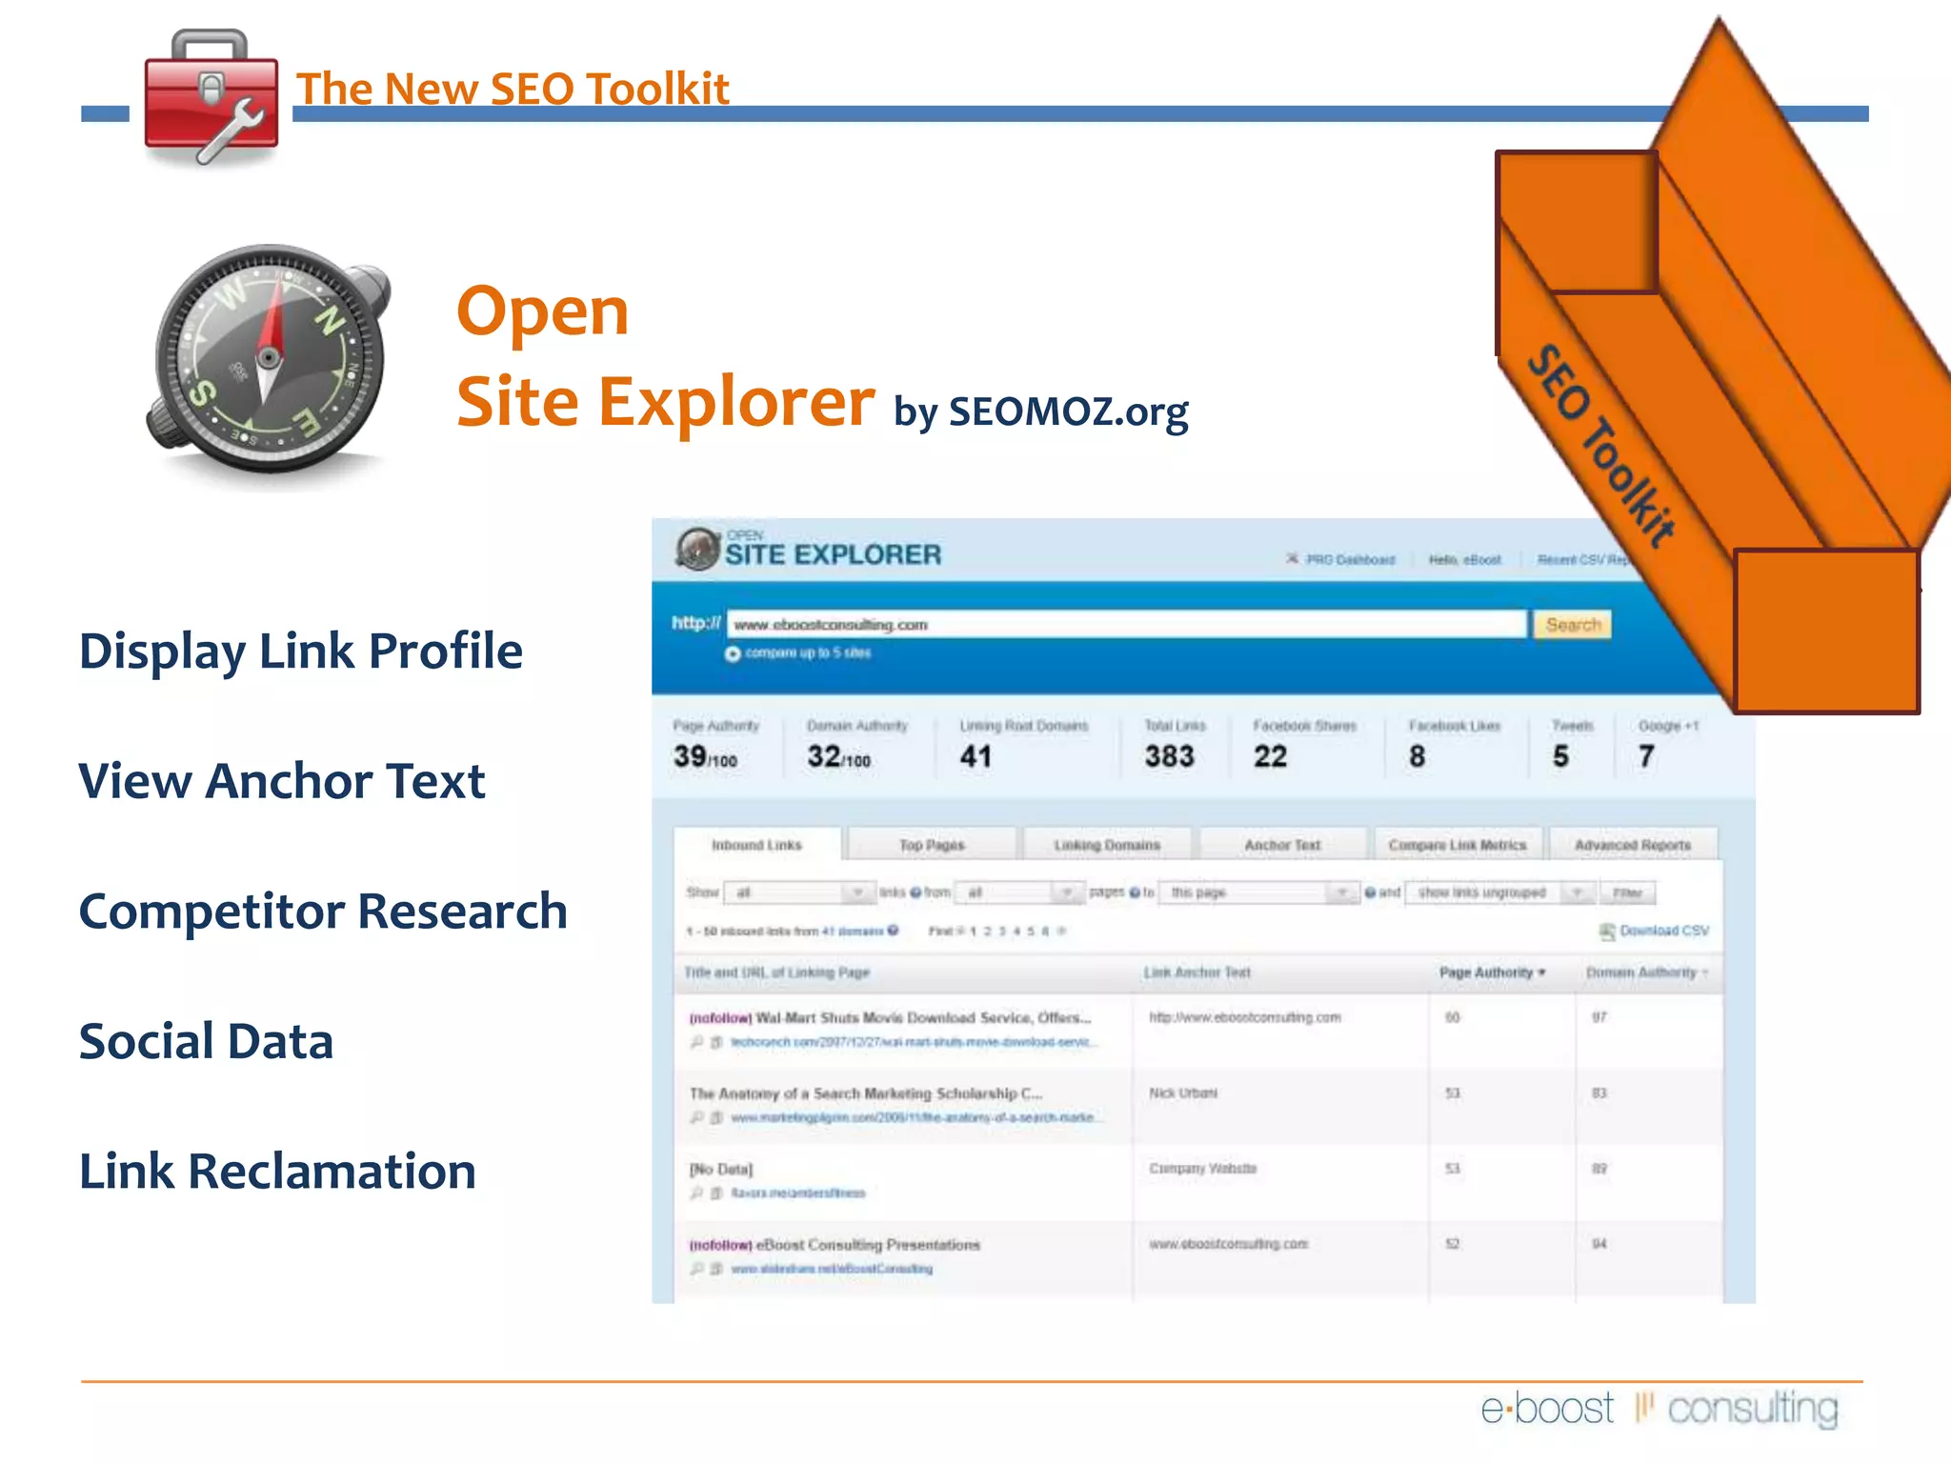
Task: Click the plus icon for compare up to 5 sites
Action: 733,653
